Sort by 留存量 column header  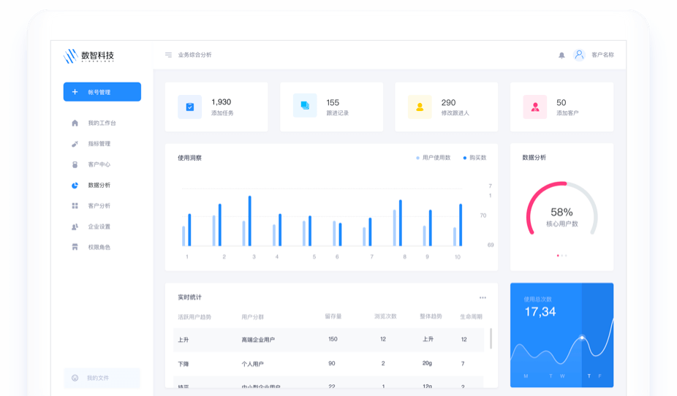333,316
